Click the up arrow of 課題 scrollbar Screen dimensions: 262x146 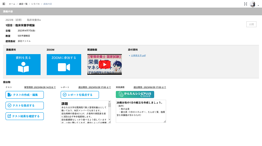(x=109, y=102)
